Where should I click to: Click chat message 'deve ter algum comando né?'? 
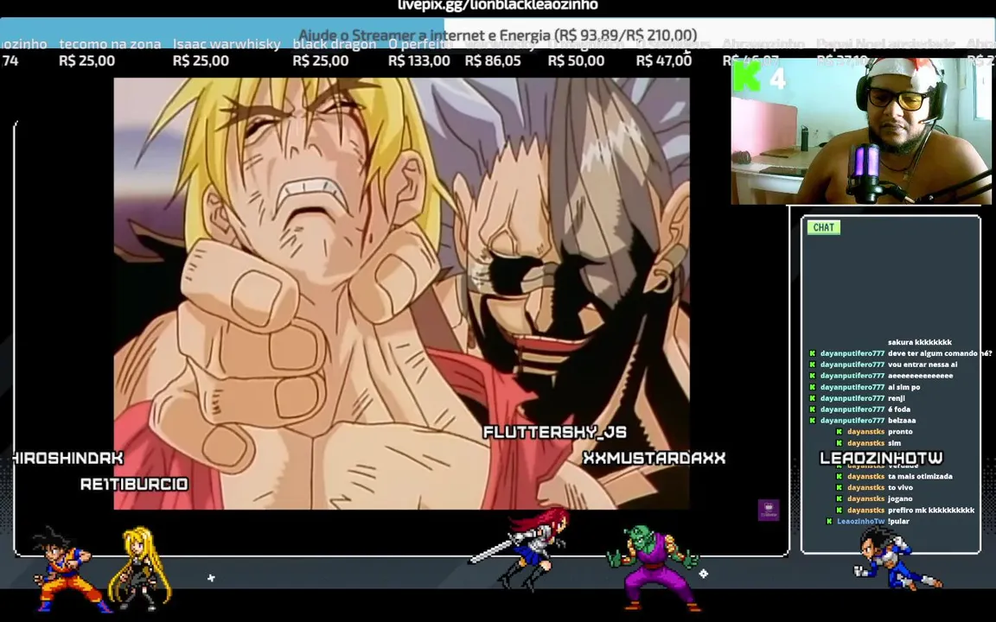(940, 353)
